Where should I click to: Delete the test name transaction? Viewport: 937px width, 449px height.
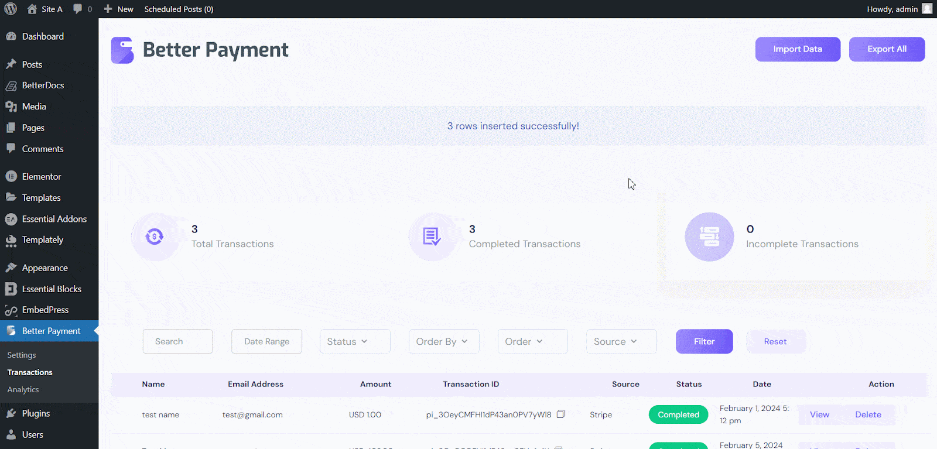[868, 414]
